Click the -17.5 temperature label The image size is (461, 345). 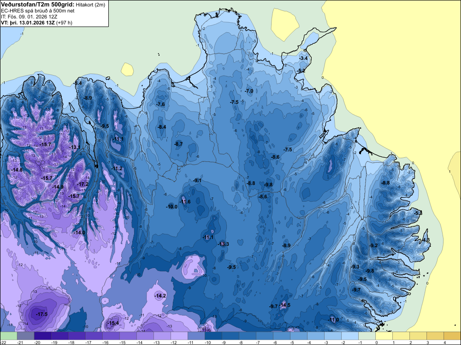click(x=41, y=314)
